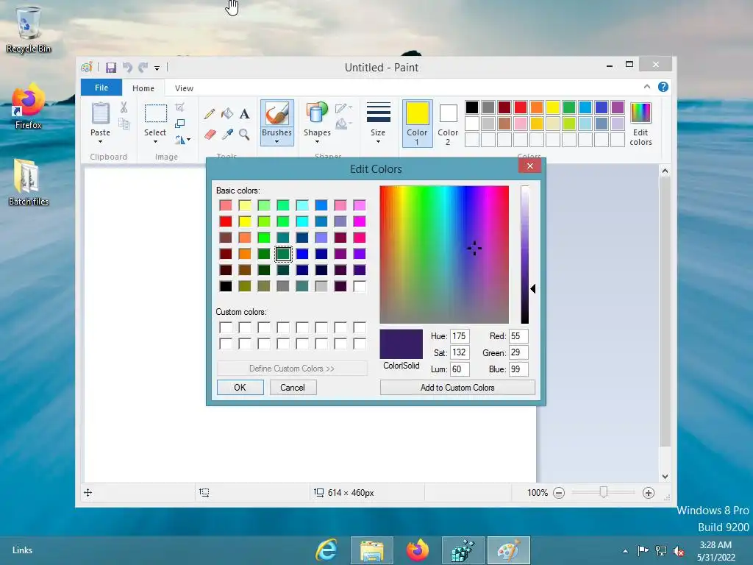
Task: Pick the pure red basic color swatch
Action: pos(226,221)
